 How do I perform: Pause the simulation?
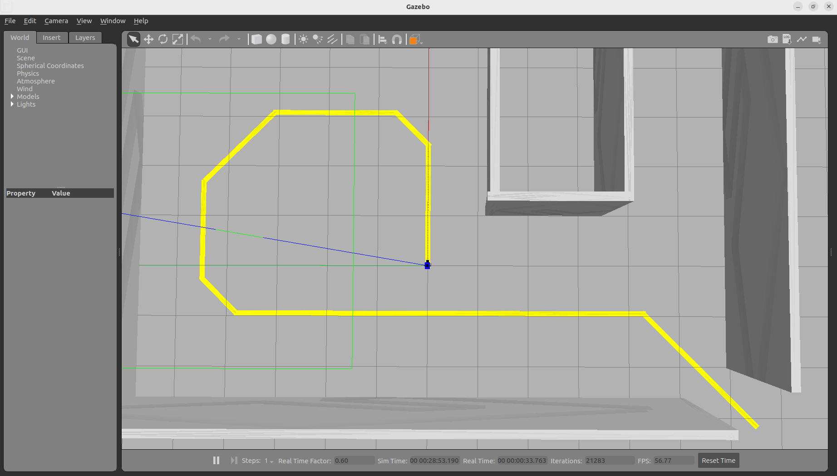pos(216,460)
